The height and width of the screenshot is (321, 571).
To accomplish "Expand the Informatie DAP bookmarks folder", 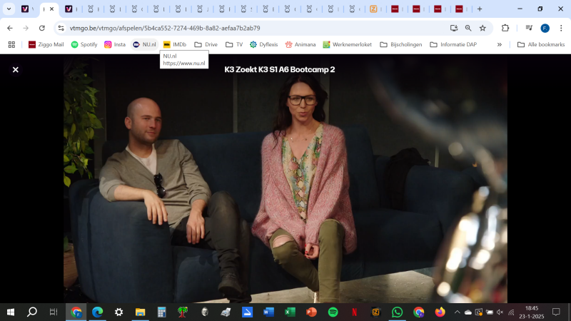I will point(453,44).
